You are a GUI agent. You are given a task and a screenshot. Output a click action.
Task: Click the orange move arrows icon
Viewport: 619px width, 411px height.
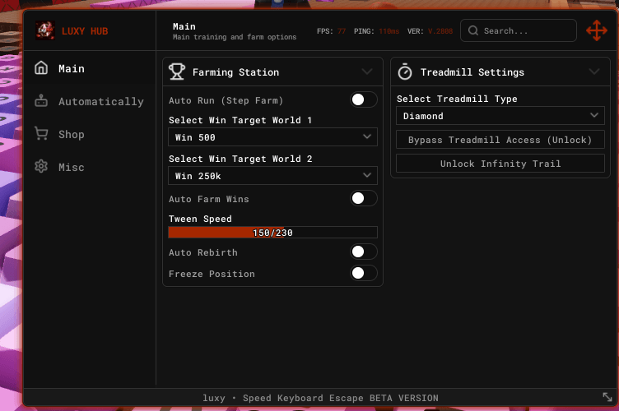pos(597,30)
